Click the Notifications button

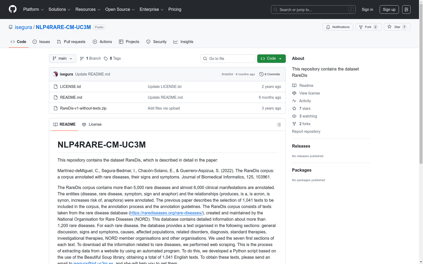(x=338, y=27)
